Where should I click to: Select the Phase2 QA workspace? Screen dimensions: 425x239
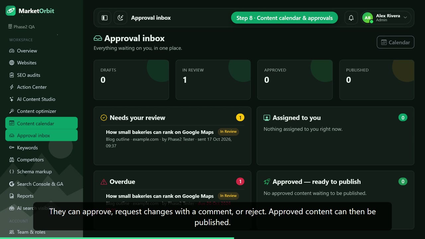pos(22,27)
